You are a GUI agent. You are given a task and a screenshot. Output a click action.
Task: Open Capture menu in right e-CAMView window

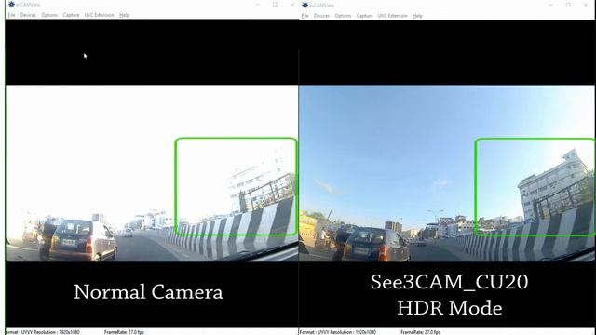pyautogui.click(x=364, y=16)
